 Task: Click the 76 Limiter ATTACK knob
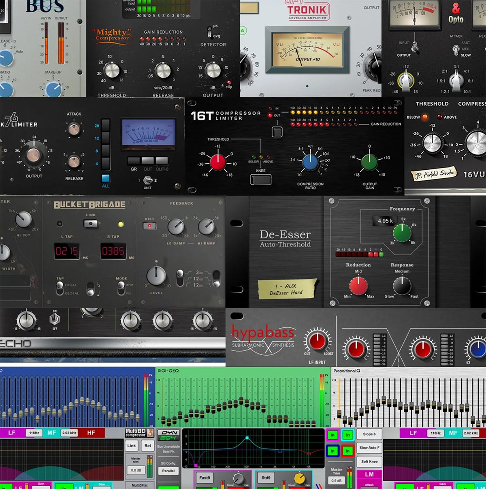(x=74, y=129)
